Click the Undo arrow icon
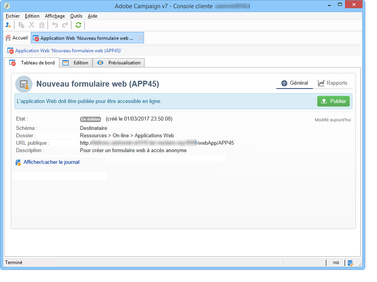377x282 pixels. click(x=55, y=25)
